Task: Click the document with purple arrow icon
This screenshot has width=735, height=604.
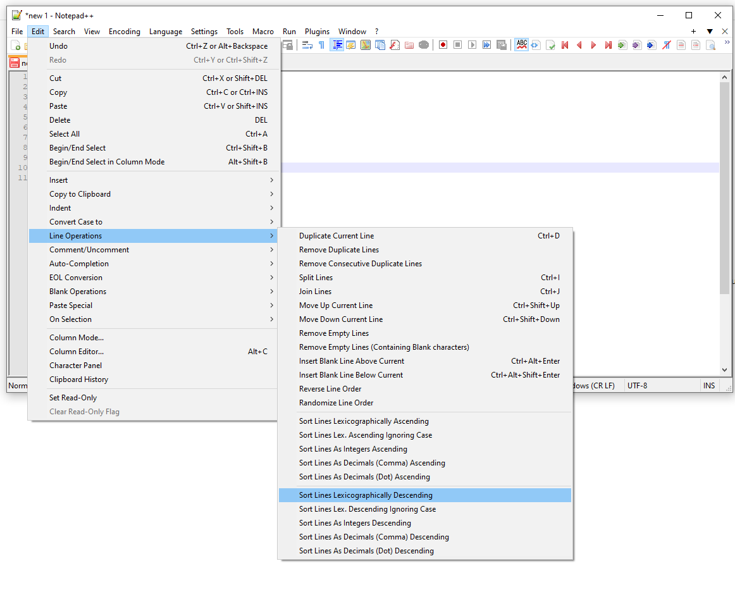Action: pyautogui.click(x=637, y=45)
